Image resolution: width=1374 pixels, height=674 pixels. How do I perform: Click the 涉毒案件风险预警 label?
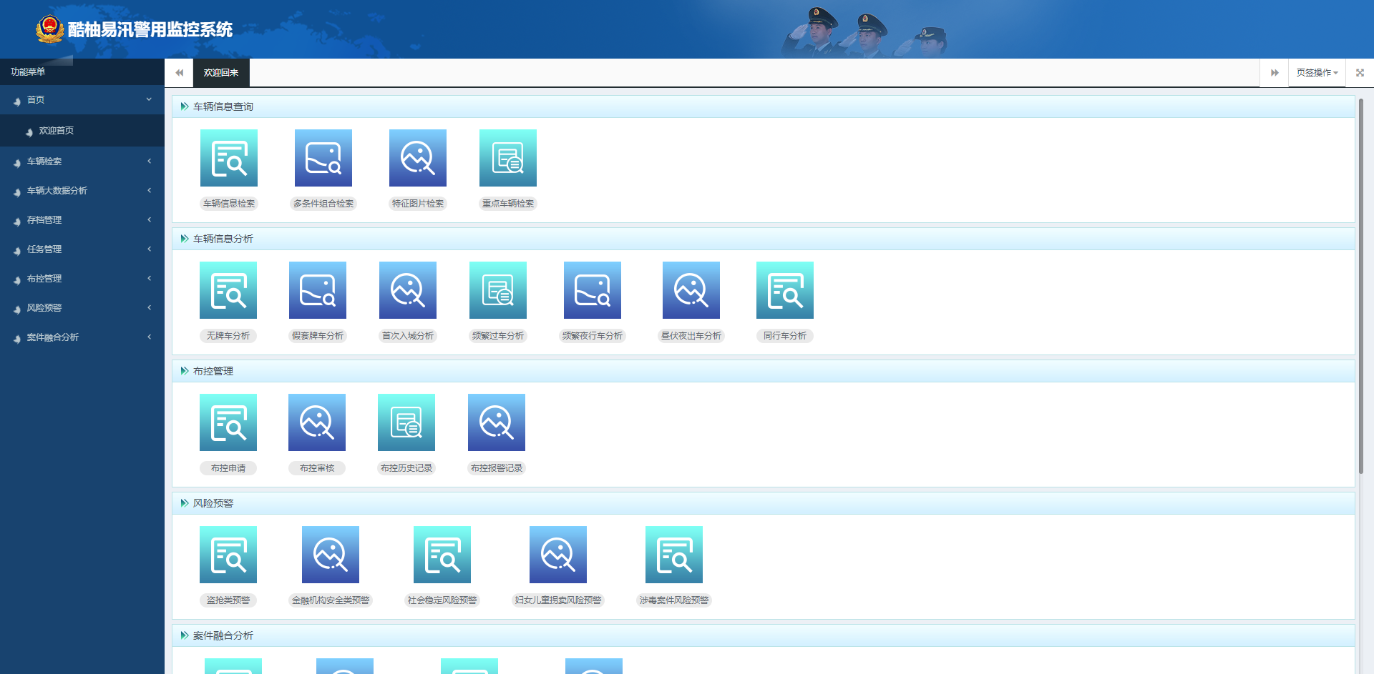674,600
